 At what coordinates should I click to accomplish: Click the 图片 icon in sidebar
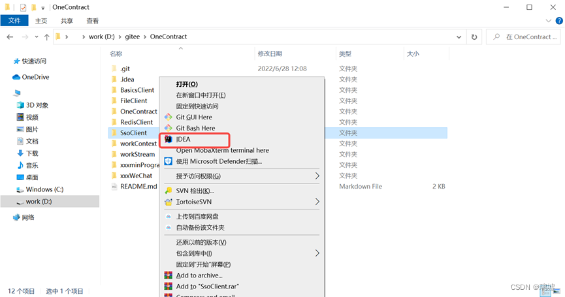[x=20, y=129]
